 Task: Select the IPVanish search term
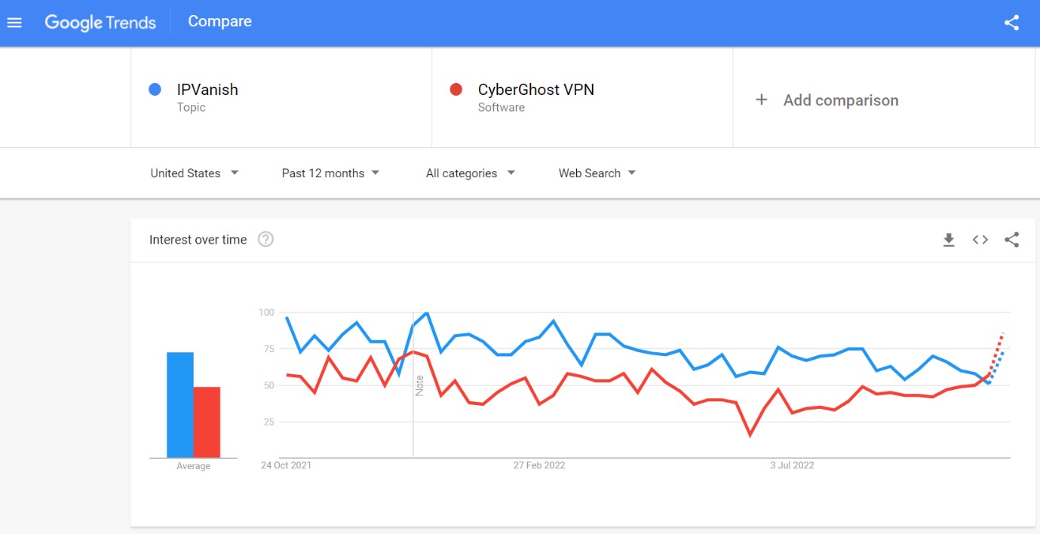tap(207, 90)
